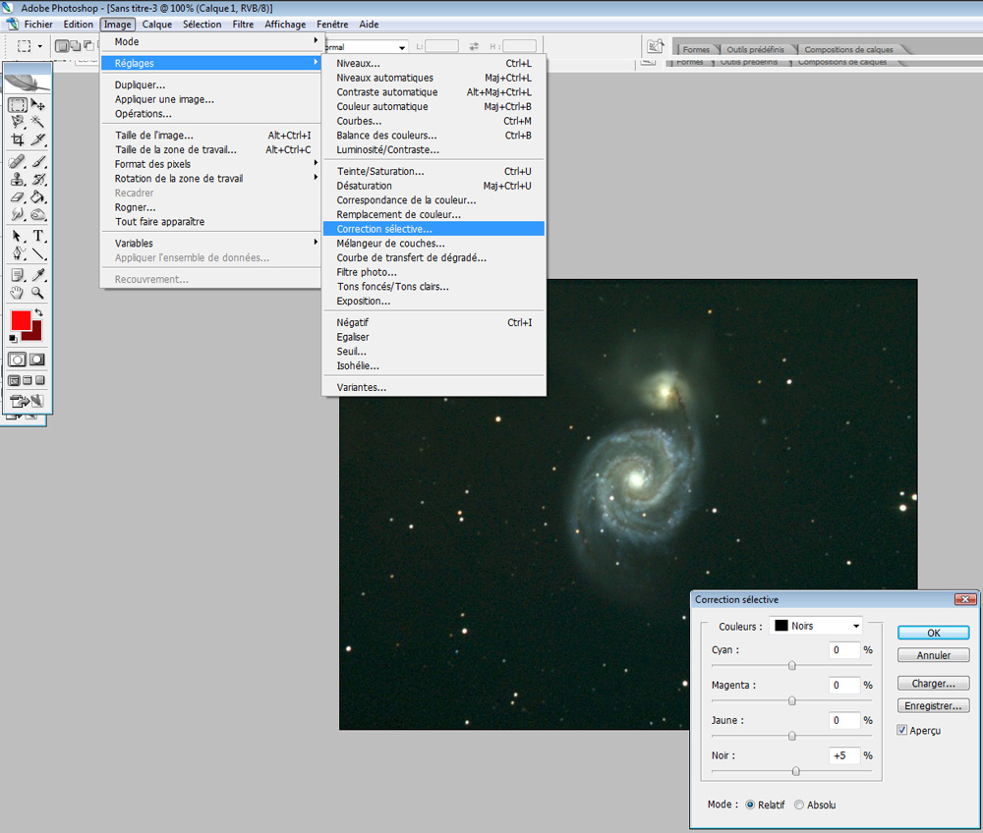The image size is (983, 833).
Task: Open the Filtre menu
Action: (x=243, y=25)
